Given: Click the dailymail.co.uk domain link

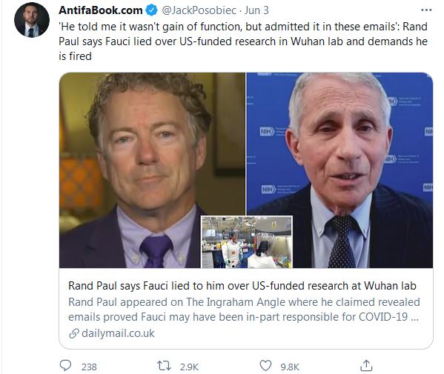Looking at the screenshot, I should 118,333.
